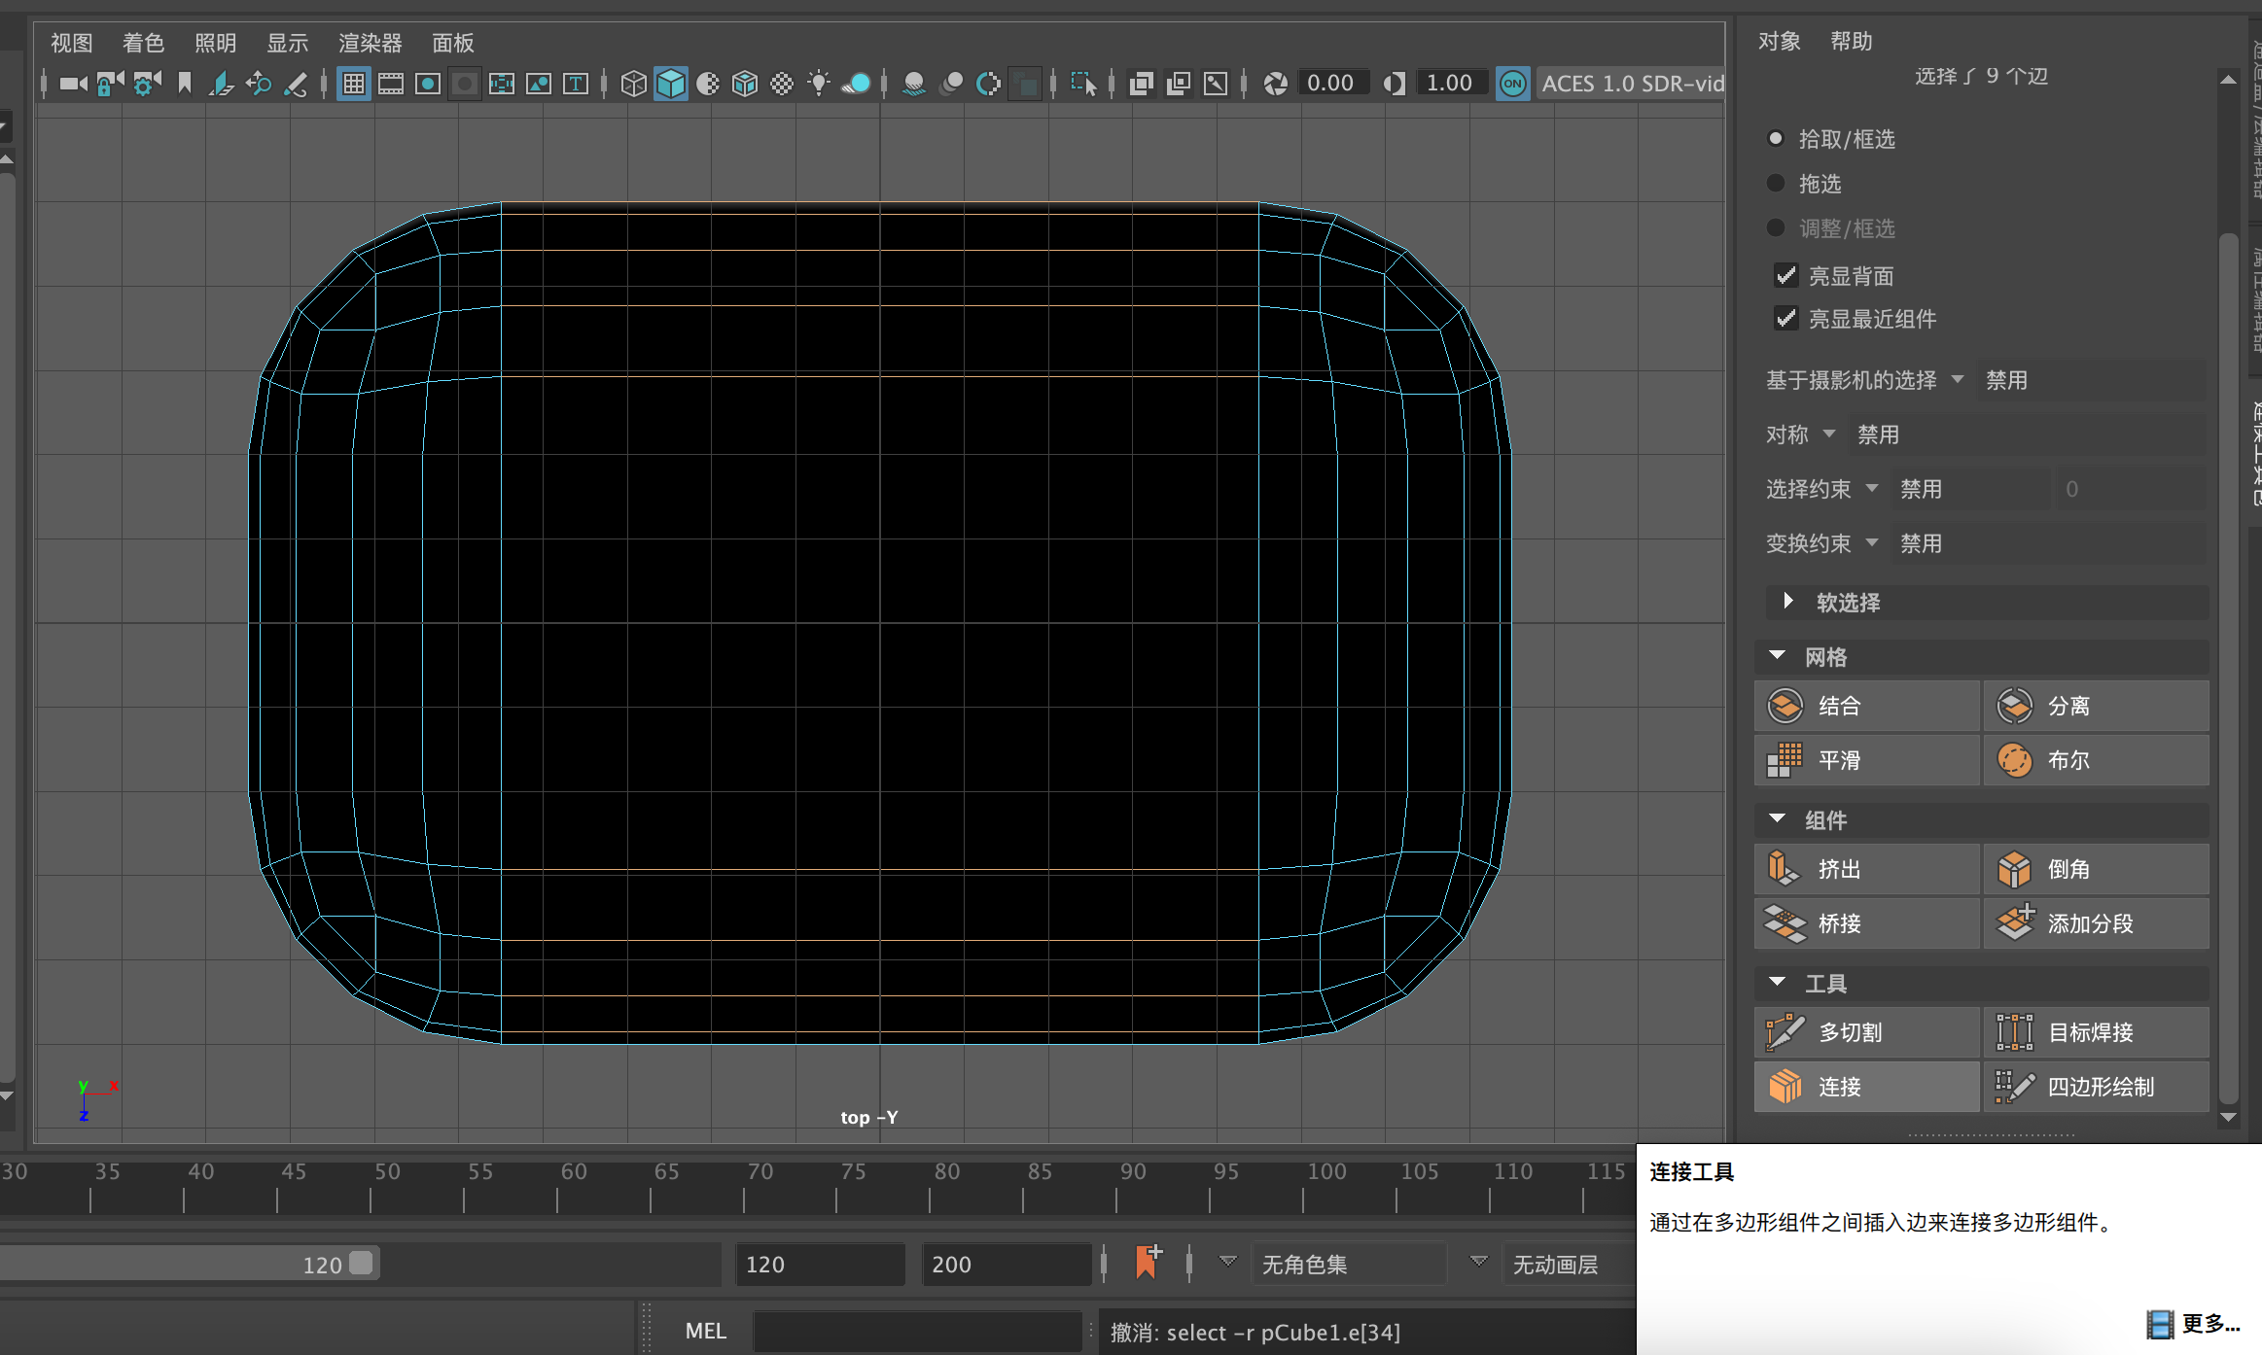The image size is (2262, 1355).
Task: Select the Multi-Cut (多切割) tool
Action: 1850,1032
